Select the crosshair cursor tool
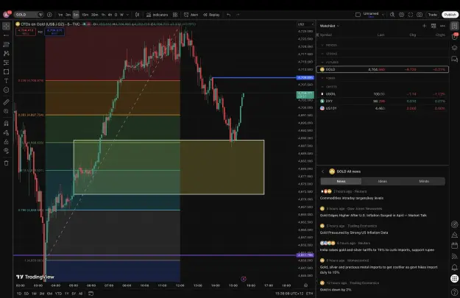Screen dimensions: 460x298 (6, 26)
